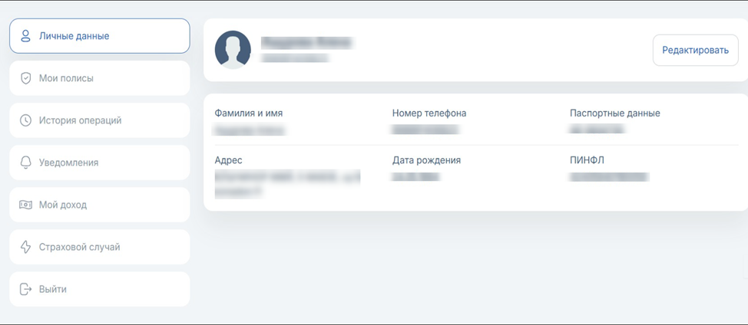Viewport: 748px width, 325px height.
Task: Open the Мои полисы menu label
Action: [66, 78]
